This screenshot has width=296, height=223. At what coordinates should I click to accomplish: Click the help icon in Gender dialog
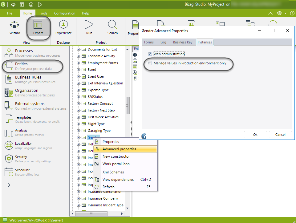click(144, 136)
